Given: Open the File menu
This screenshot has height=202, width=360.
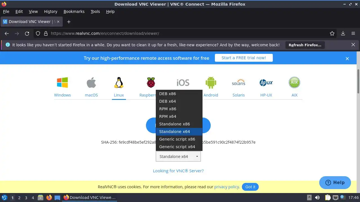Looking at the screenshot, I should [6, 12].
